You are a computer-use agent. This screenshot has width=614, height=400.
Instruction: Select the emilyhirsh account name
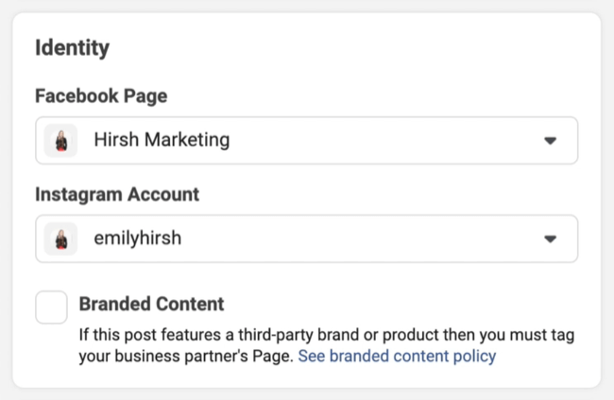point(137,239)
